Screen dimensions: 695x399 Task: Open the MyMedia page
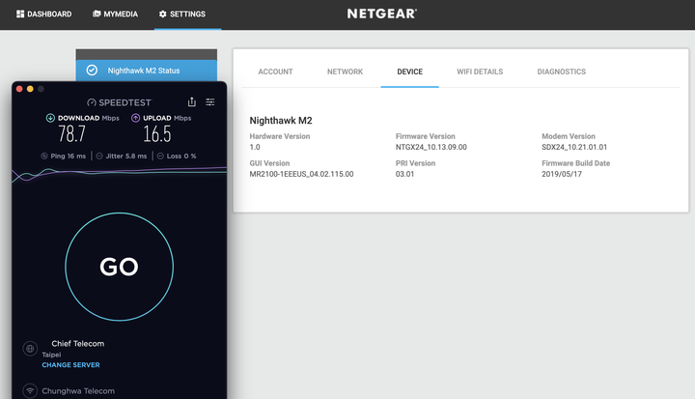115,14
